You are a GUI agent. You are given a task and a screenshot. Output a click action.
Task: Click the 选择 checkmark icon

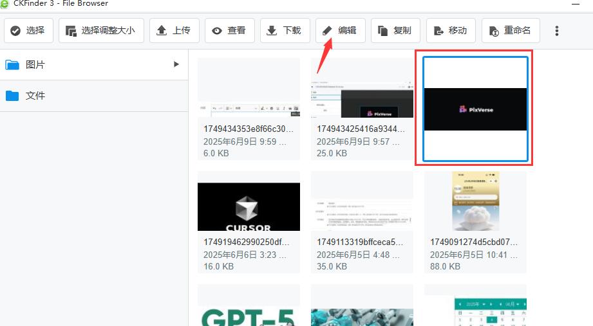16,30
